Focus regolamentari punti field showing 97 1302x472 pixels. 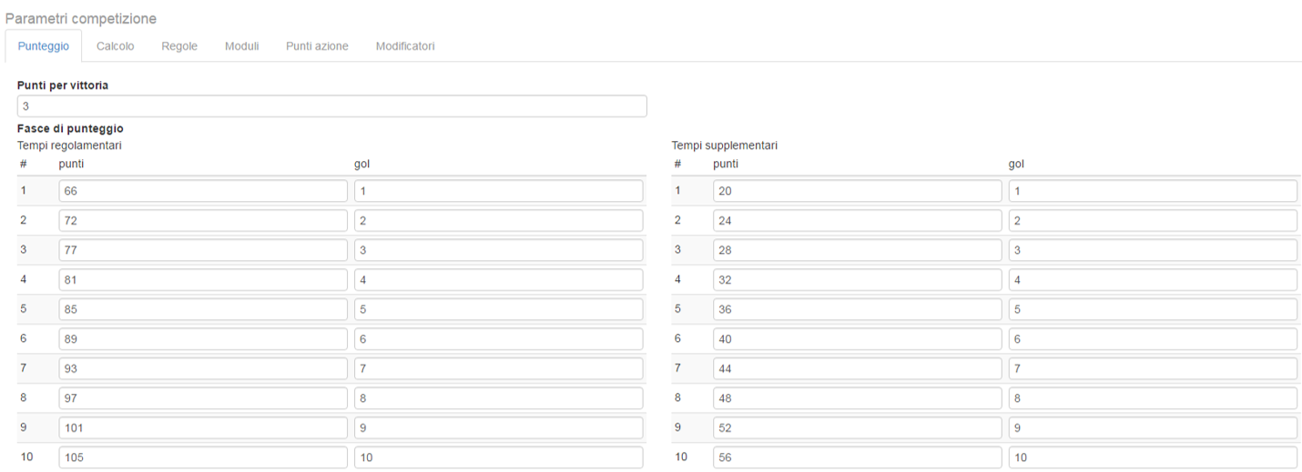pyautogui.click(x=203, y=398)
